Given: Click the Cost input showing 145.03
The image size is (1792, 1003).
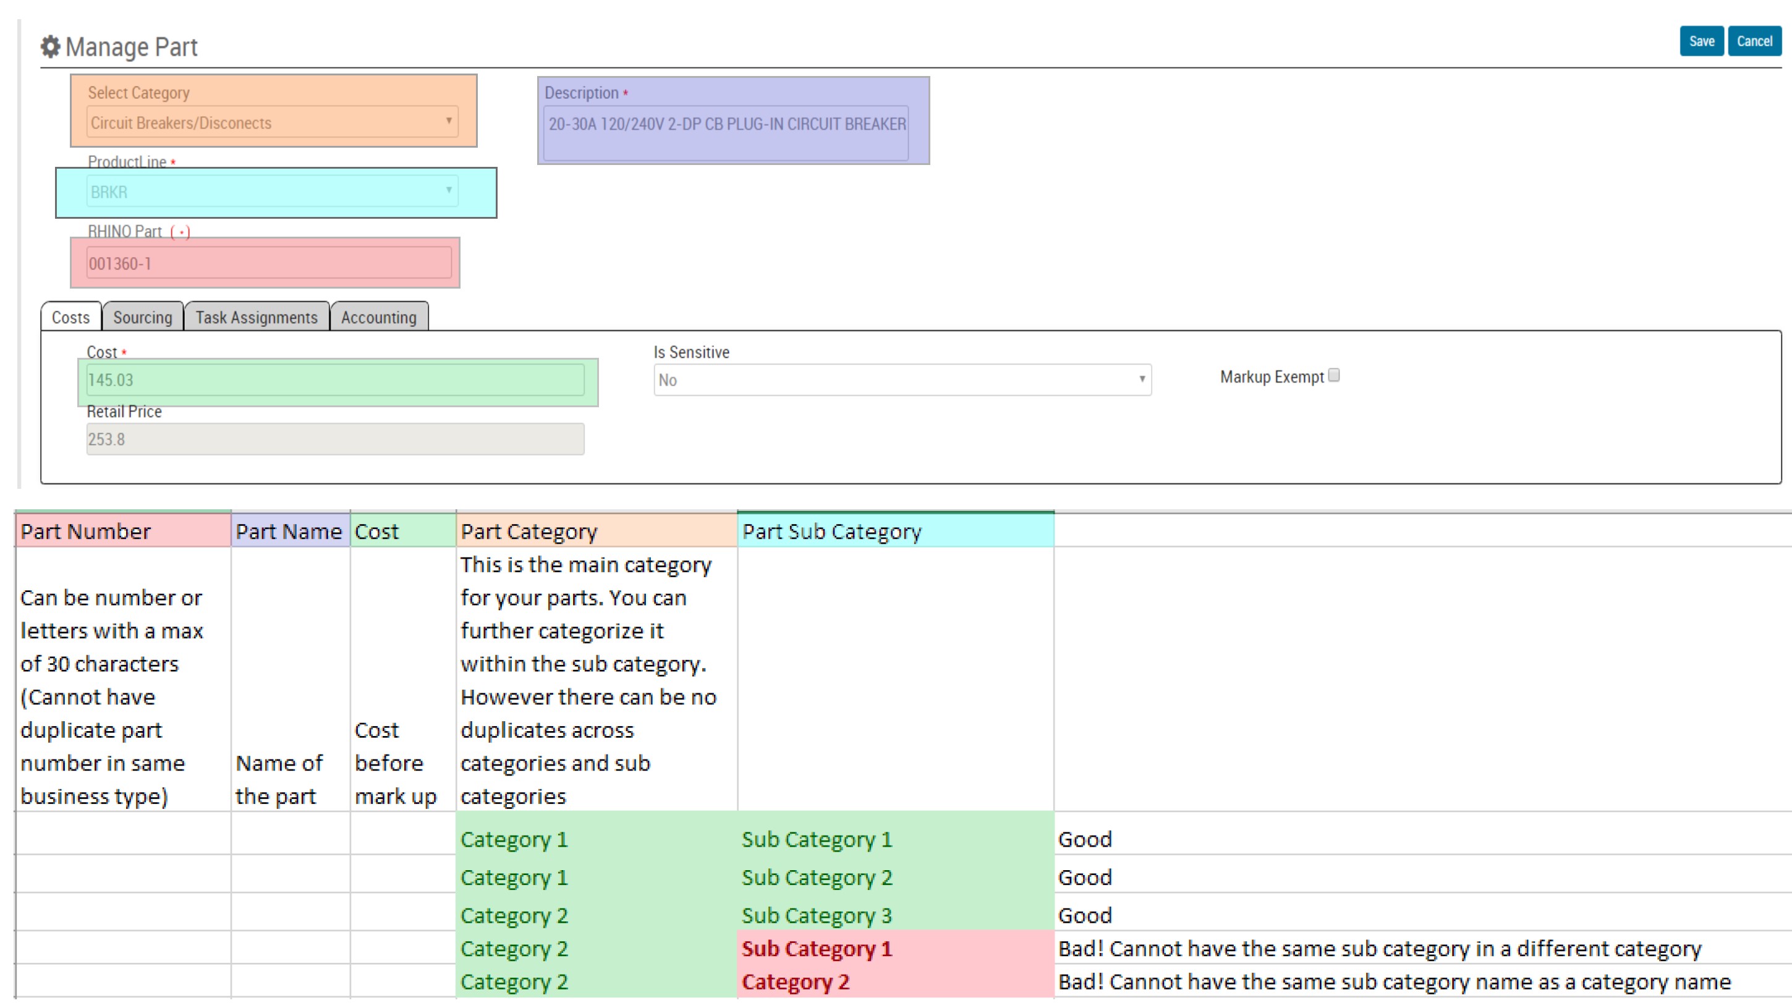Looking at the screenshot, I should pyautogui.click(x=336, y=381).
